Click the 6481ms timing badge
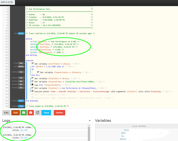Viewport: 178px width, 141px height. (21, 67)
